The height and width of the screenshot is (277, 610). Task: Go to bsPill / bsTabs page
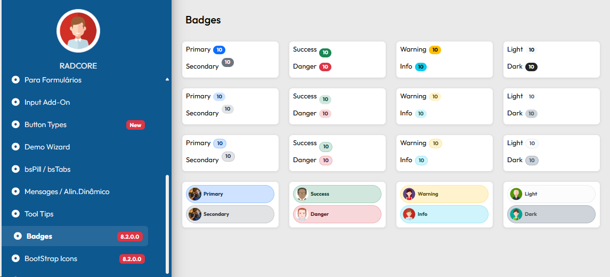point(47,169)
